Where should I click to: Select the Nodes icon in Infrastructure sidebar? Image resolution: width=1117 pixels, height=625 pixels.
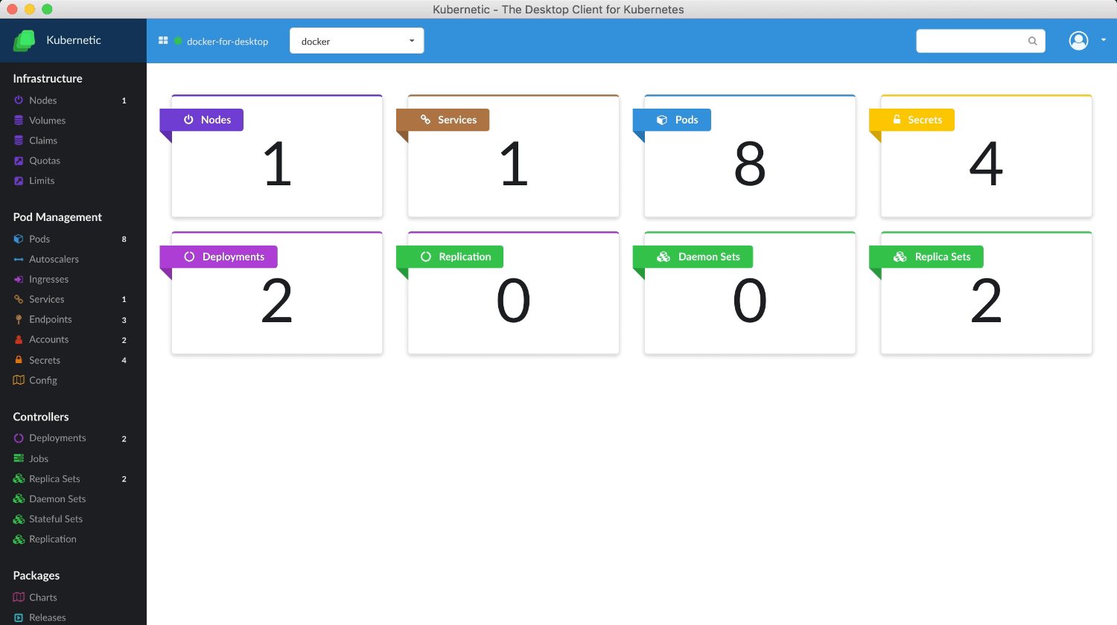tap(18, 100)
